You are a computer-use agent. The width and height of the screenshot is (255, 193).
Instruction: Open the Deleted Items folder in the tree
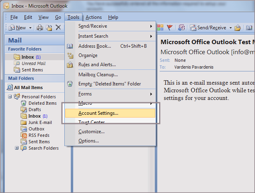[x=42, y=103]
